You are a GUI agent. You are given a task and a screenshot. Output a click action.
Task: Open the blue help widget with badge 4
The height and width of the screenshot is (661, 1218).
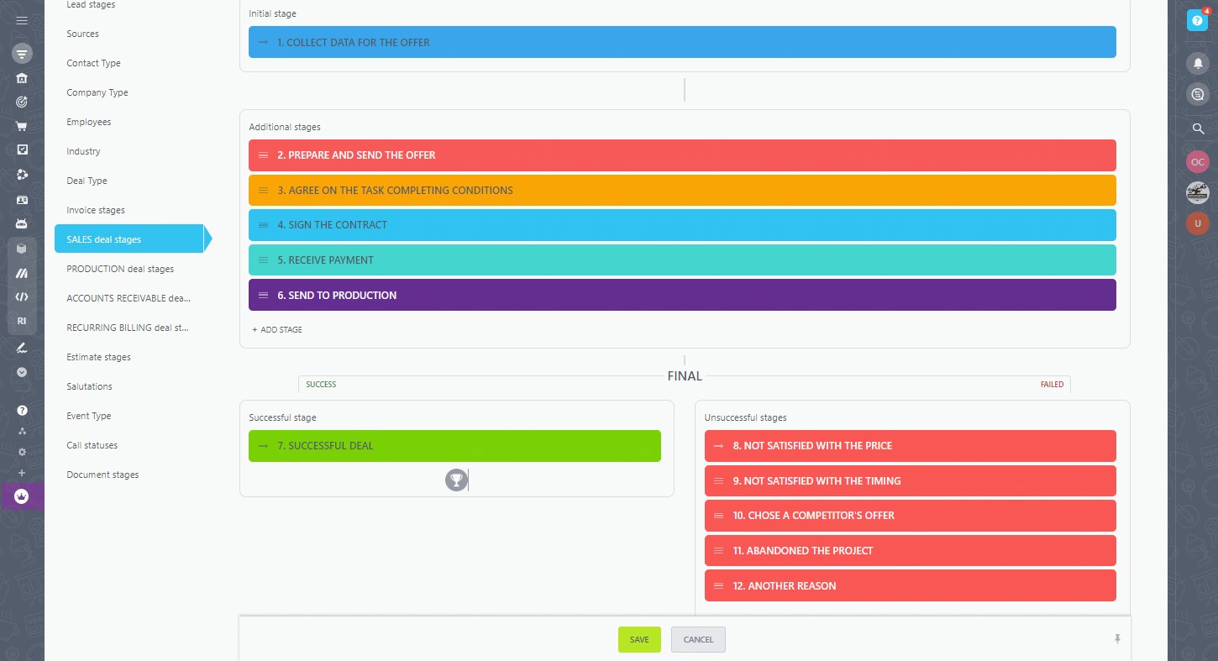(x=1197, y=21)
